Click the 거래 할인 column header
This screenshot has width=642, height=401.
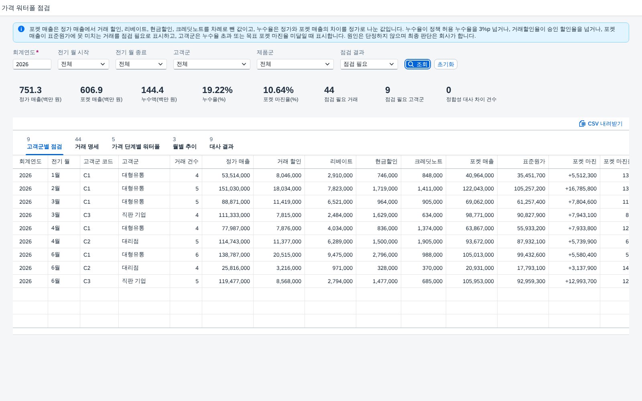(x=279, y=162)
